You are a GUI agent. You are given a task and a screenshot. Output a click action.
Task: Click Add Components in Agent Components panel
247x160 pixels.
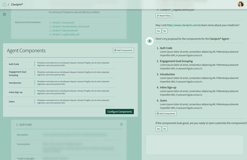[123, 50]
